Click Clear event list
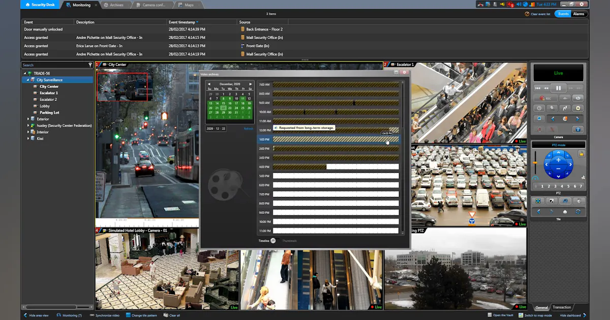This screenshot has height=320, width=610. tap(537, 14)
